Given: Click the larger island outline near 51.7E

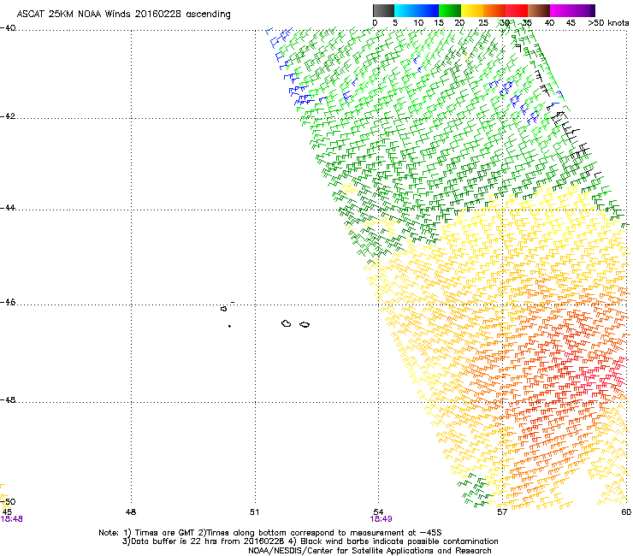Looking at the screenshot, I should click(287, 323).
